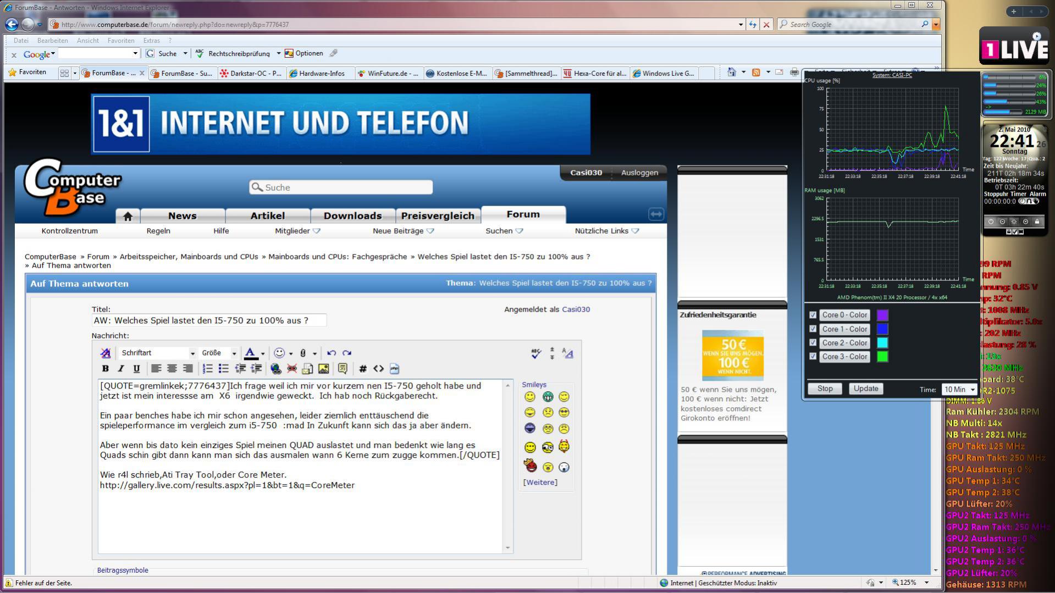
Task: Click the Core 0 - Color button
Action: (844, 315)
